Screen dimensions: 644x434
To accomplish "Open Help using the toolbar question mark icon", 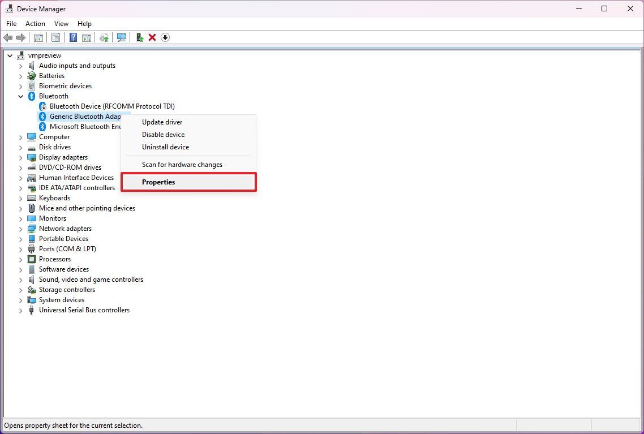I will pyautogui.click(x=73, y=37).
